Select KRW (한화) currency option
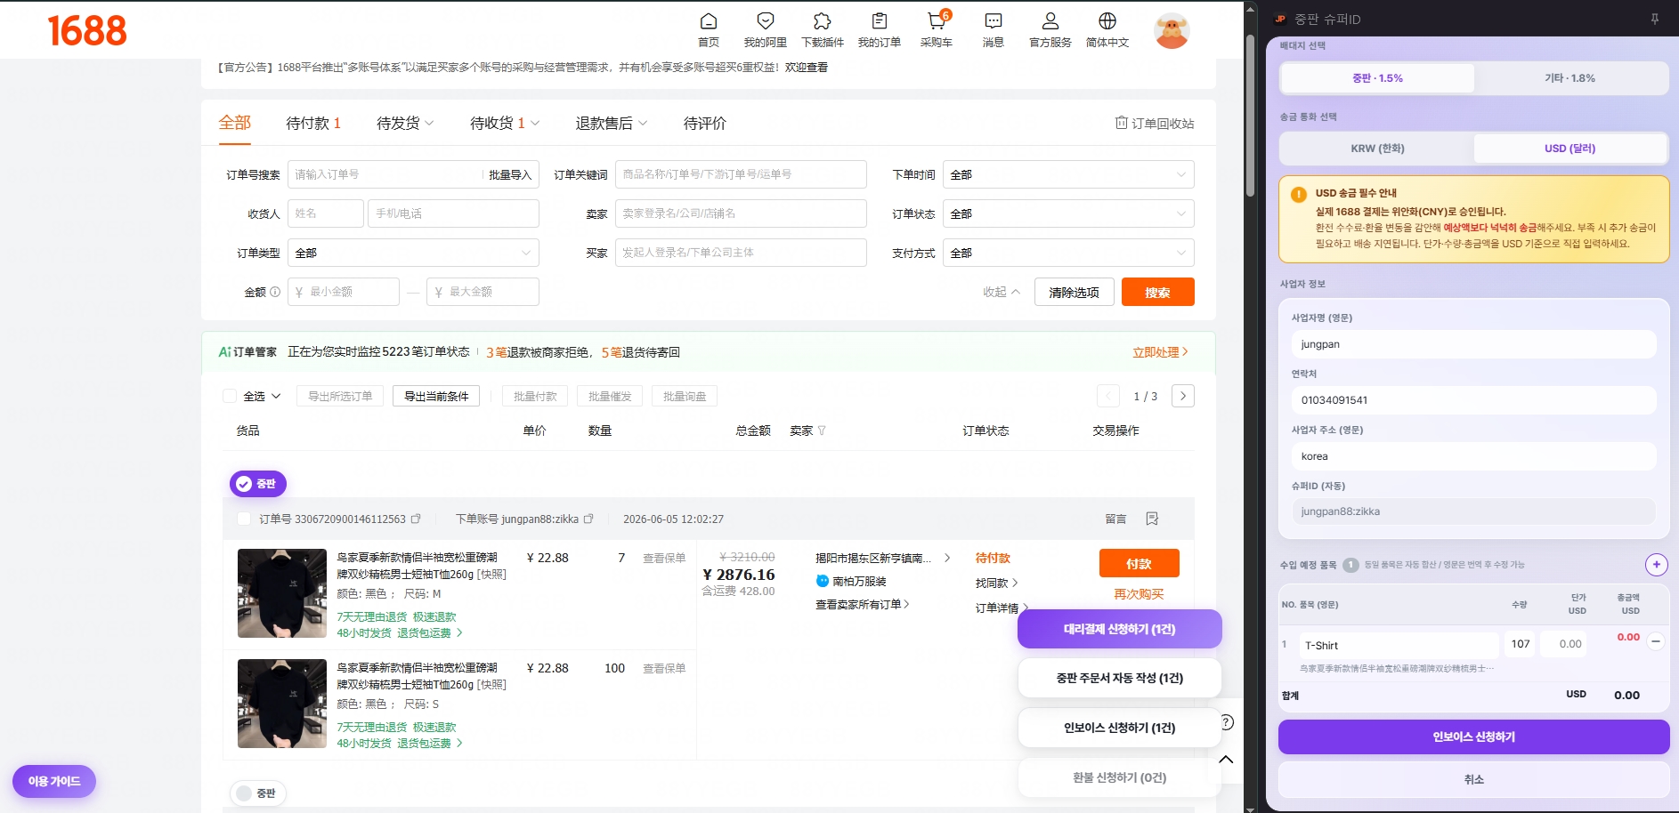The image size is (1679, 813). pyautogui.click(x=1377, y=149)
